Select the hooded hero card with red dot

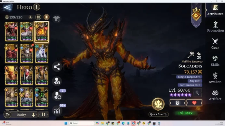(x=27, y=54)
